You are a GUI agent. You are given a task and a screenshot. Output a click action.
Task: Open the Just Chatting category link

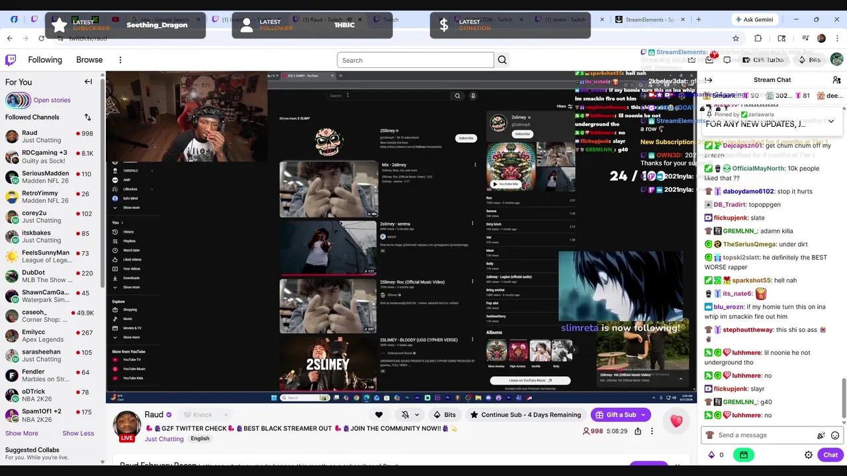[x=164, y=439]
